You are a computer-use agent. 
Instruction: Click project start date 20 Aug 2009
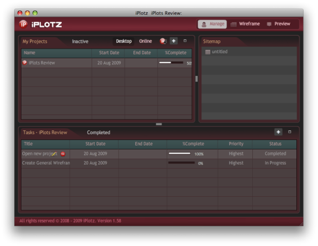pos(109,63)
